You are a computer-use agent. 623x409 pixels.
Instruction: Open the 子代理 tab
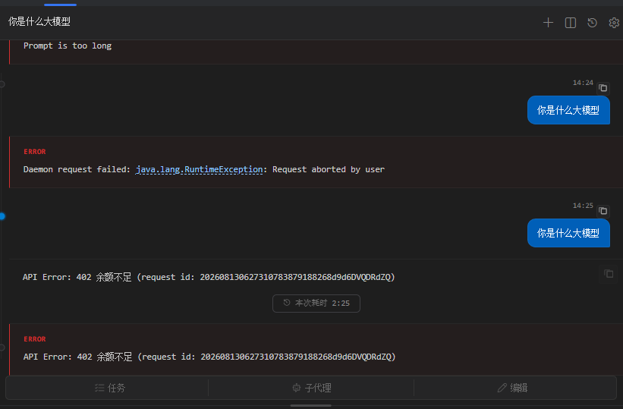coord(311,388)
